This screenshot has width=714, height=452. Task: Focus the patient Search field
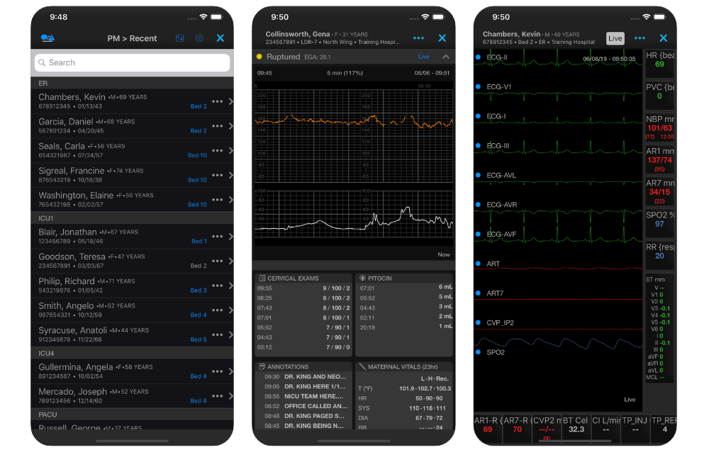[132, 63]
